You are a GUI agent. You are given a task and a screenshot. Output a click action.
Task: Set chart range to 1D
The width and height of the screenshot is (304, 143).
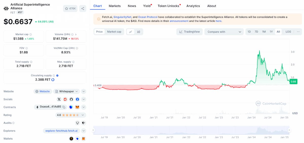[249, 32]
